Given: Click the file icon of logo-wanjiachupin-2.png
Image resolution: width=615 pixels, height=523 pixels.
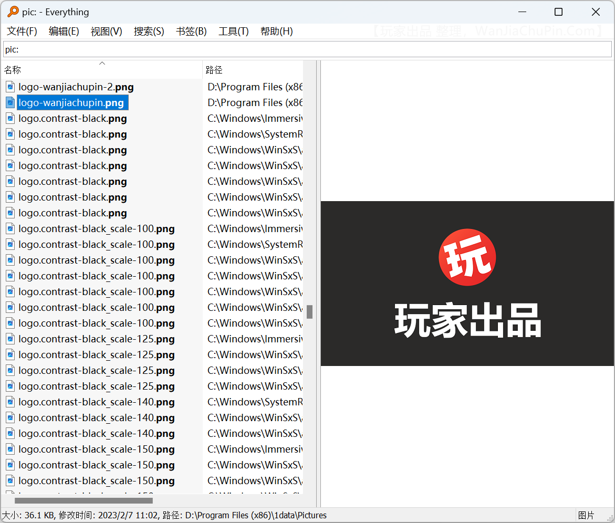Looking at the screenshot, I should pos(11,87).
